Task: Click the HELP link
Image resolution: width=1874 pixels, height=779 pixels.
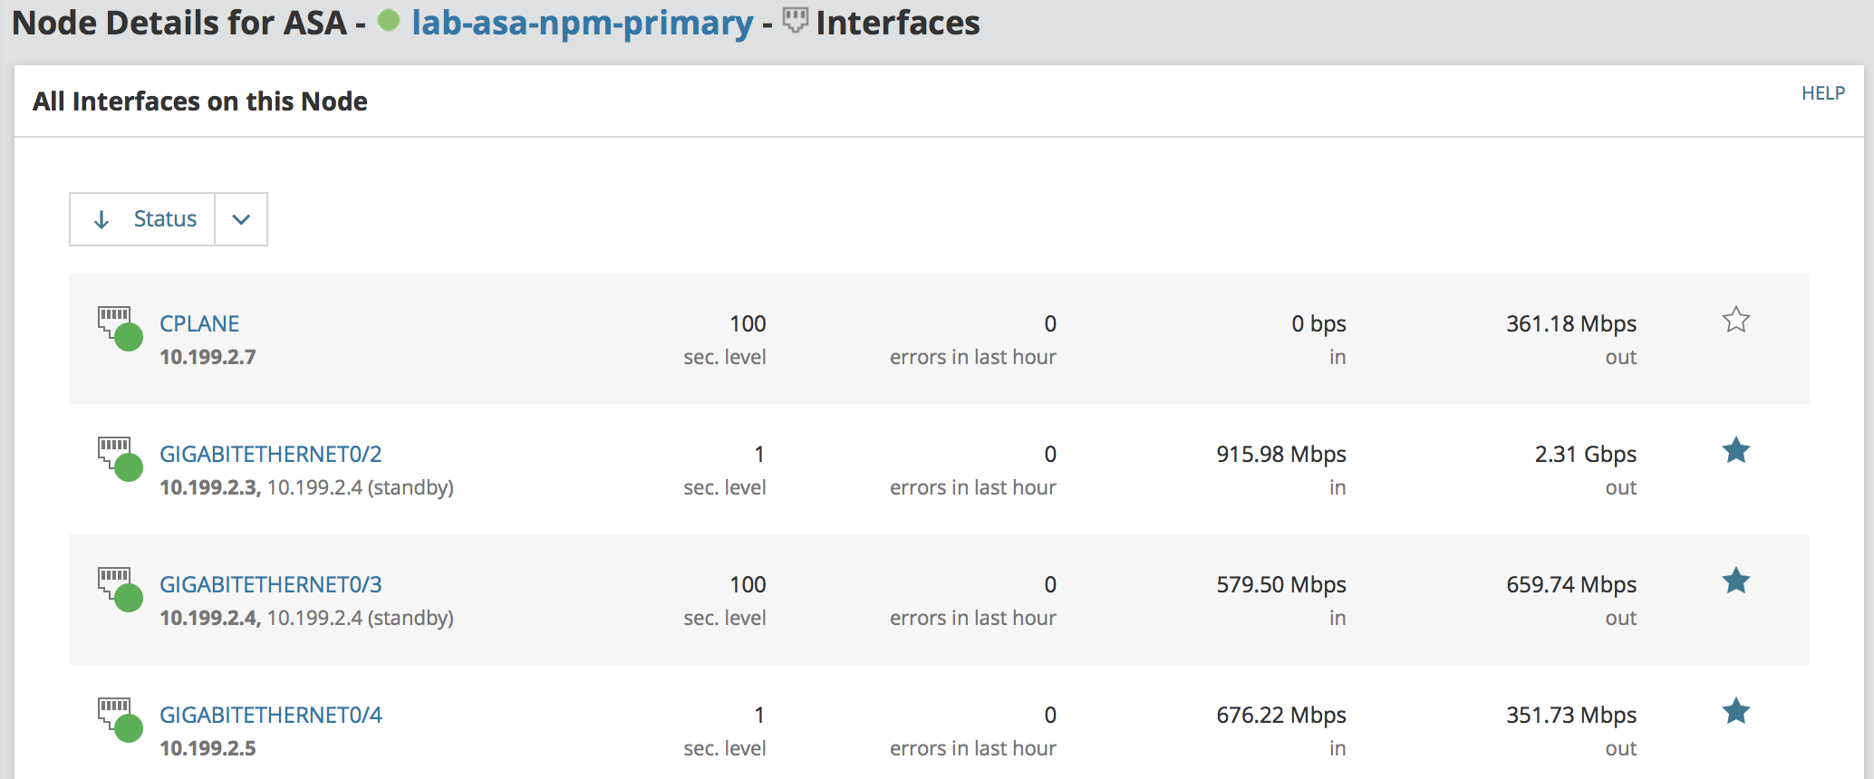Action: tap(1823, 93)
